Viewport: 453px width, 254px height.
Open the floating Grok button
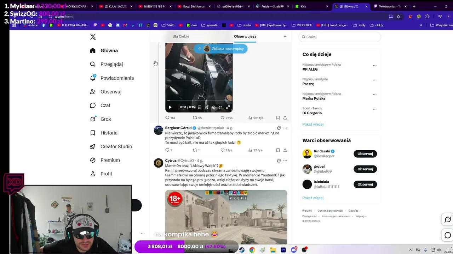click(x=448, y=220)
